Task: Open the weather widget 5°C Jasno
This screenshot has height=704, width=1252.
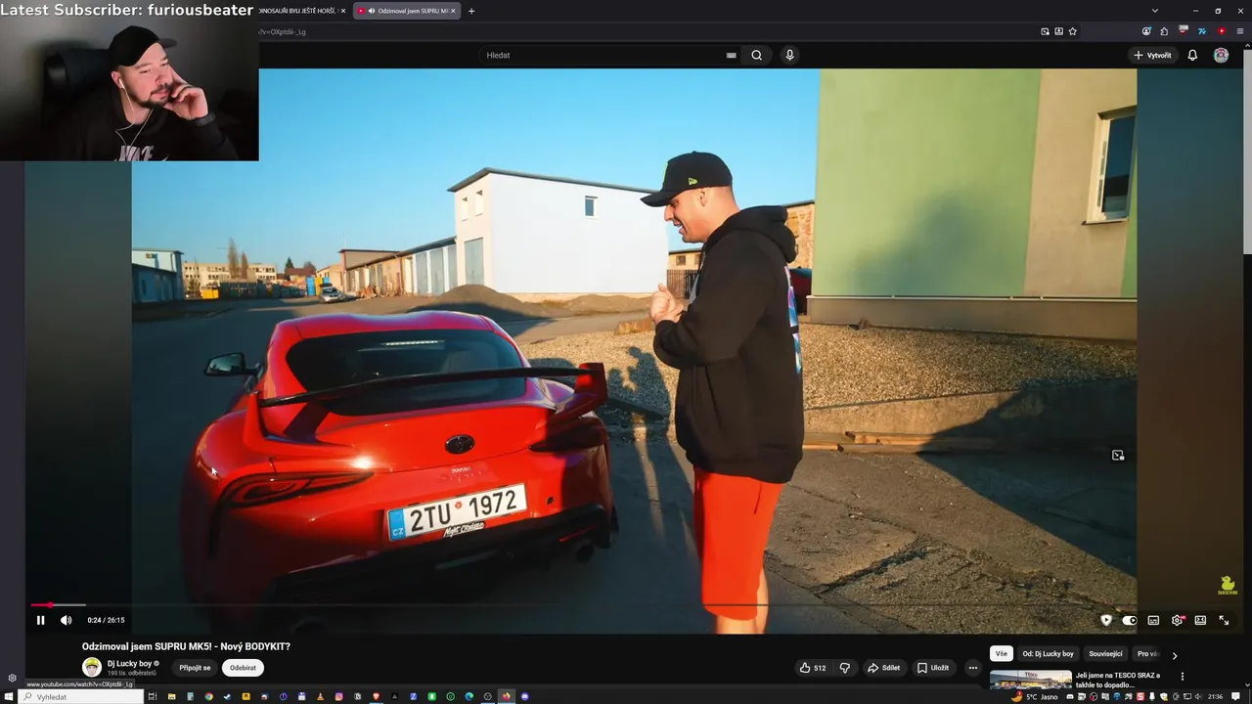Action: coord(1035,696)
